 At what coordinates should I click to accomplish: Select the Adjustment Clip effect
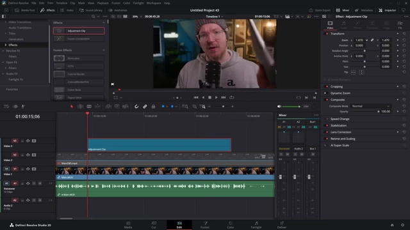tap(79, 31)
